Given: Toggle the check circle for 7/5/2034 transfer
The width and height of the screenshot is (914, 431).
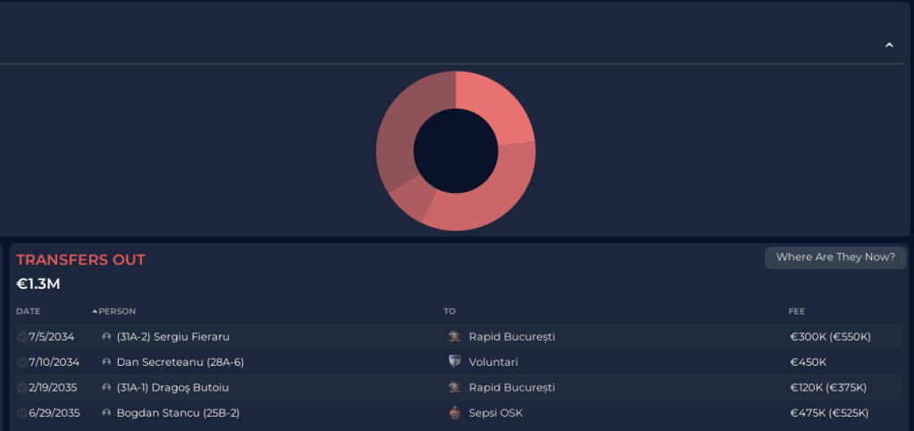Looking at the screenshot, I should [21, 337].
